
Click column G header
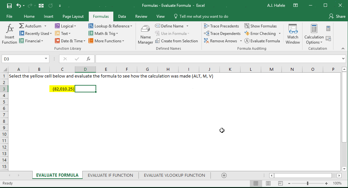pos(147,69)
